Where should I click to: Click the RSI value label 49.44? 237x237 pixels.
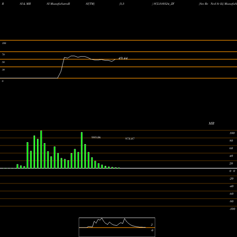pyautogui.click(x=123, y=58)
